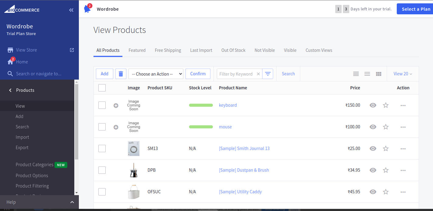
Task: Click the Add product button
Action: click(104, 74)
